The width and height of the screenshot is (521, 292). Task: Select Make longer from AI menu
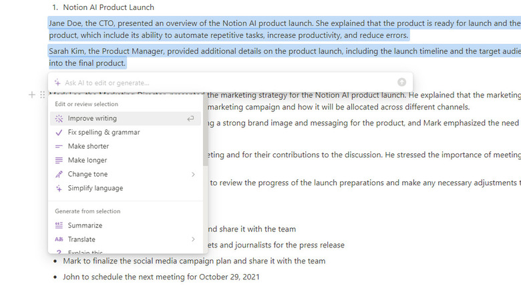[x=126, y=160]
